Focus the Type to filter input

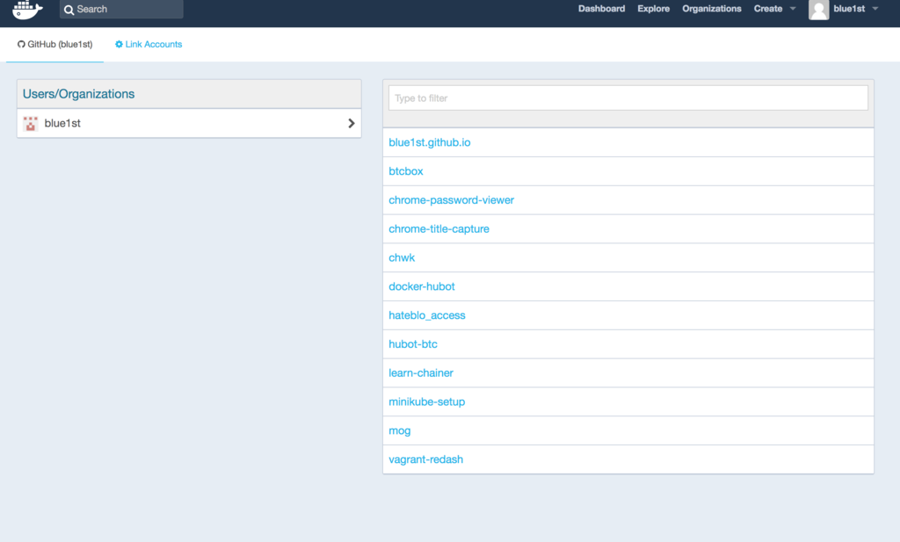pos(628,98)
